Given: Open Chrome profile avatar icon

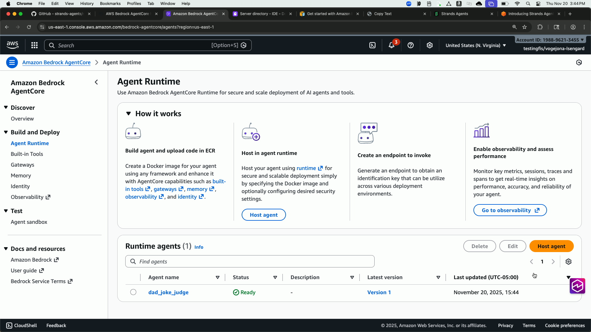Looking at the screenshot, I should (x=573, y=27).
